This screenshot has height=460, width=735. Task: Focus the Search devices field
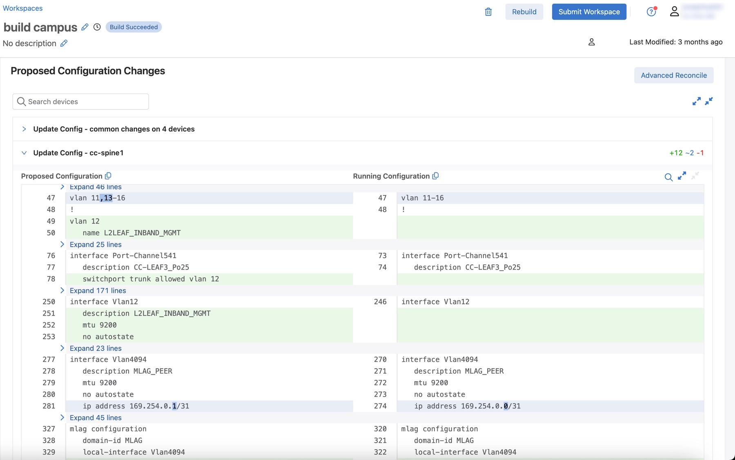(81, 102)
